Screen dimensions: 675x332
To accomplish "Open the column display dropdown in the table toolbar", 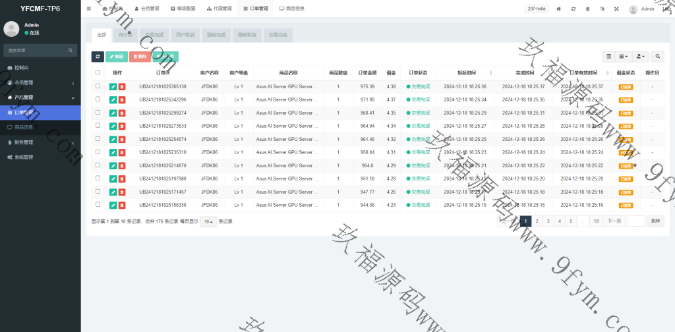I will [x=624, y=57].
